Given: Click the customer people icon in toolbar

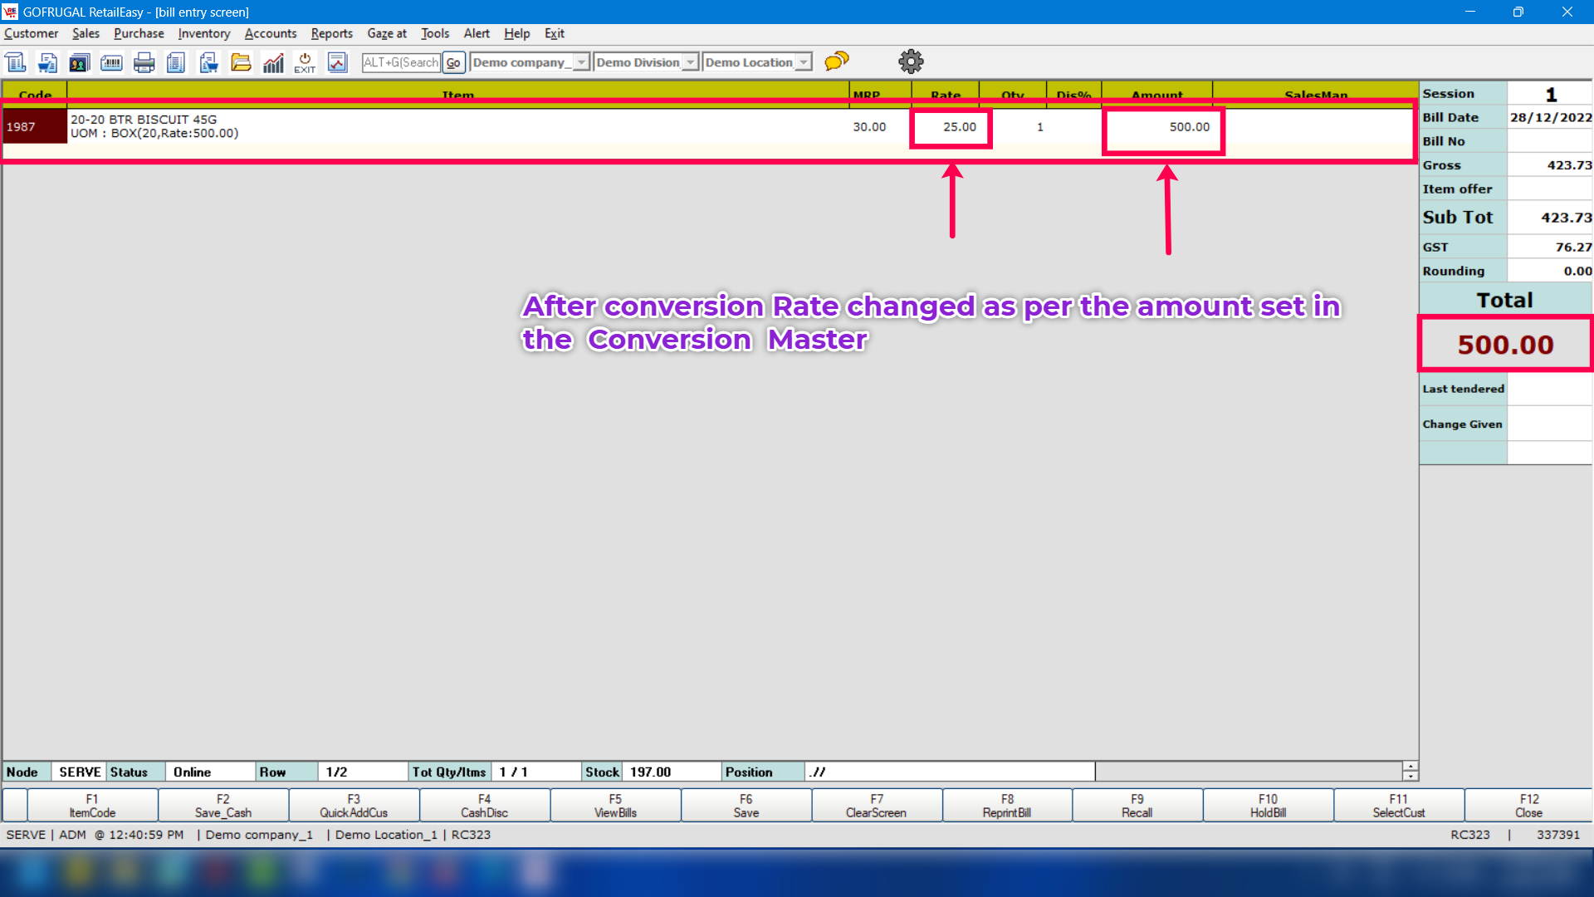Looking at the screenshot, I should click(80, 62).
